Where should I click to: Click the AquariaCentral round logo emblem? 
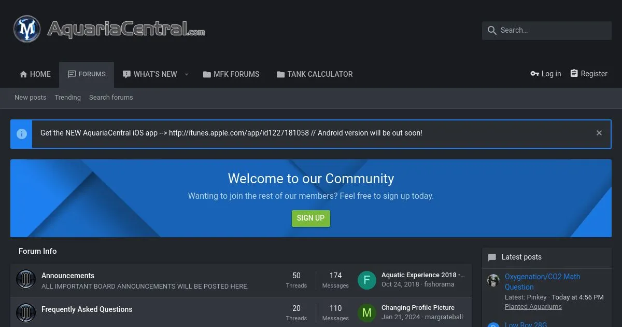point(27,29)
